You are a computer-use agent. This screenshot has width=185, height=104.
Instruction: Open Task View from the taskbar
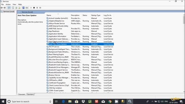coord(56,101)
